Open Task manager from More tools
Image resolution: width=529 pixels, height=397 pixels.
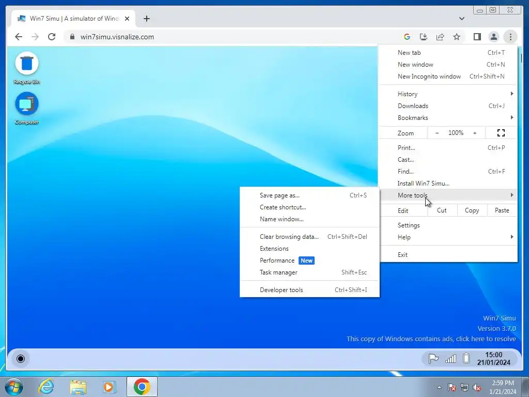pyautogui.click(x=309, y=272)
